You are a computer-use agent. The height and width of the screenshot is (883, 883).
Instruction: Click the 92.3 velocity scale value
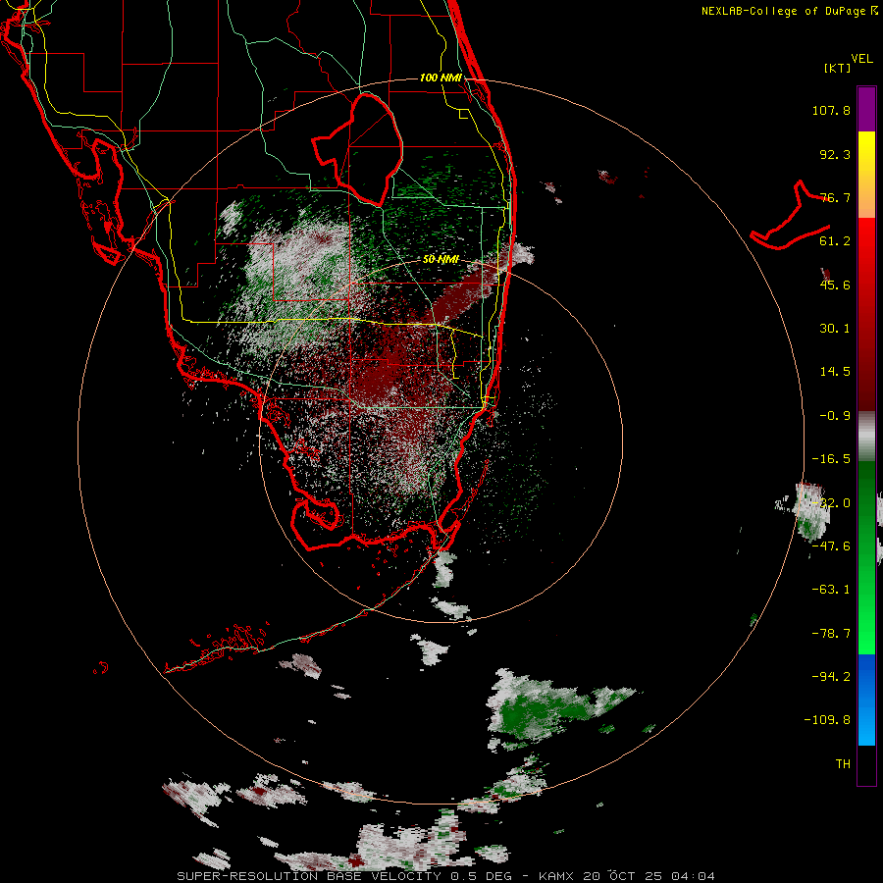click(x=835, y=154)
